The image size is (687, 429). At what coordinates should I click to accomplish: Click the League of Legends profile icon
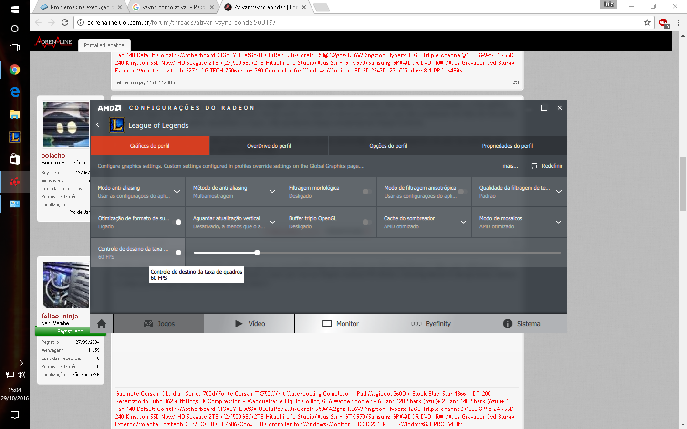click(117, 125)
